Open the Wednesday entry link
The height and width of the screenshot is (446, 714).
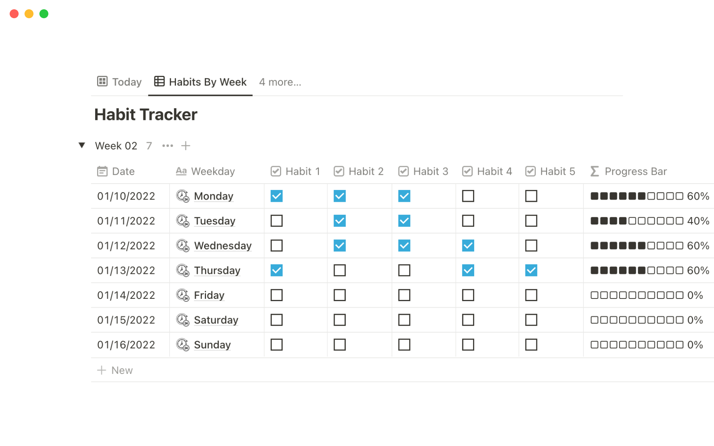click(x=222, y=246)
